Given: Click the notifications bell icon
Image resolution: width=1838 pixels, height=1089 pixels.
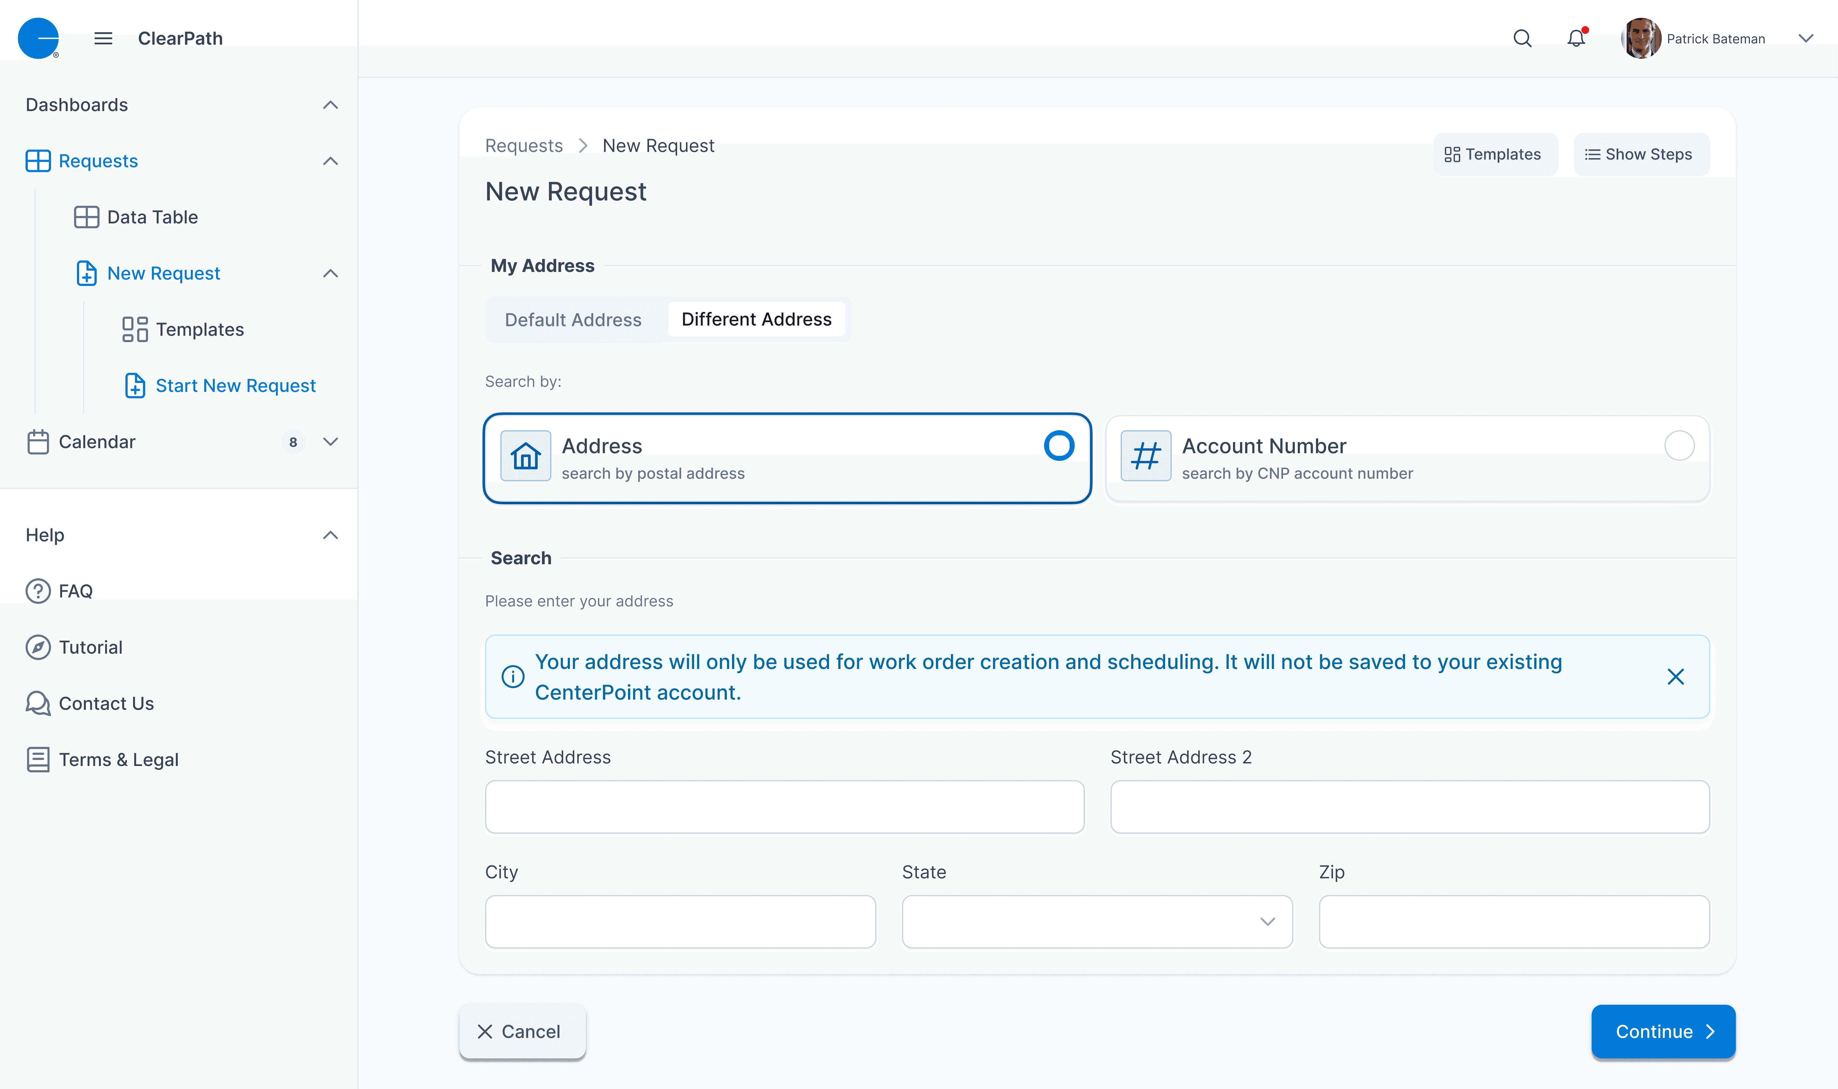Looking at the screenshot, I should tap(1575, 38).
